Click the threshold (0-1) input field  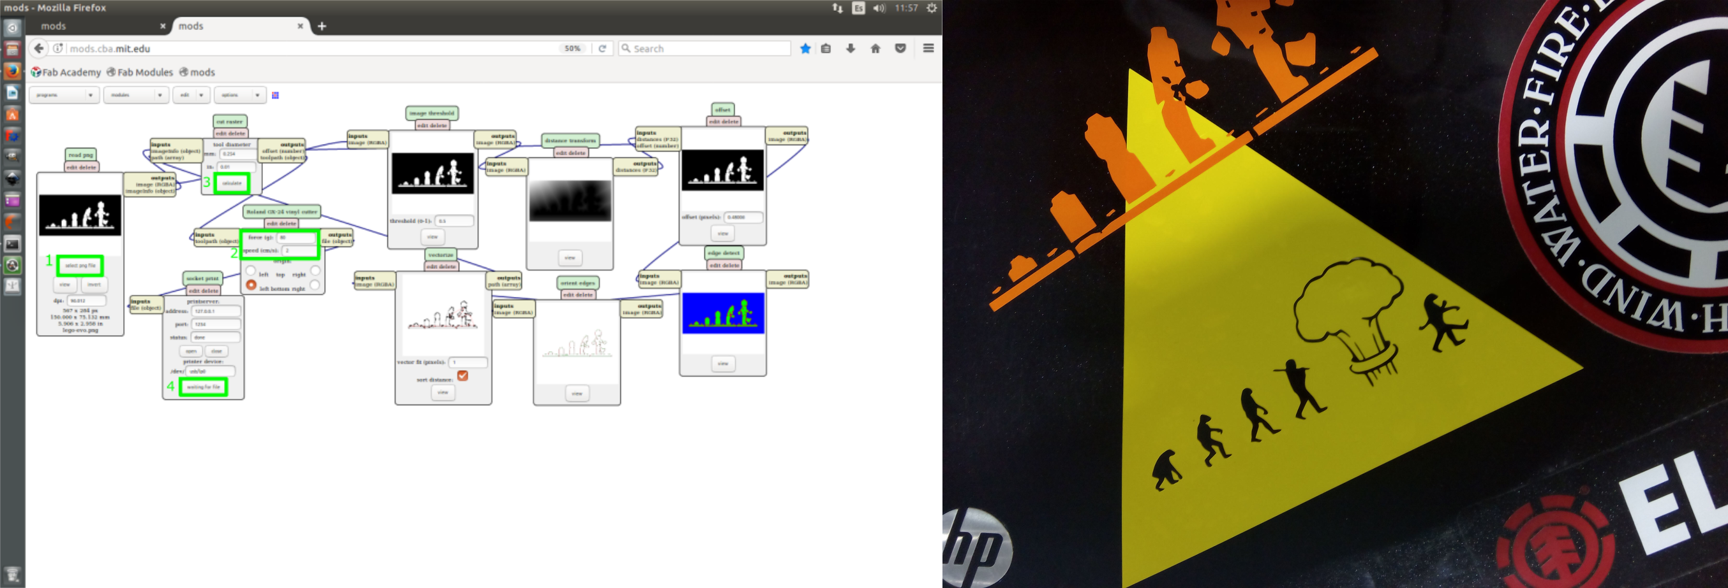click(x=454, y=221)
